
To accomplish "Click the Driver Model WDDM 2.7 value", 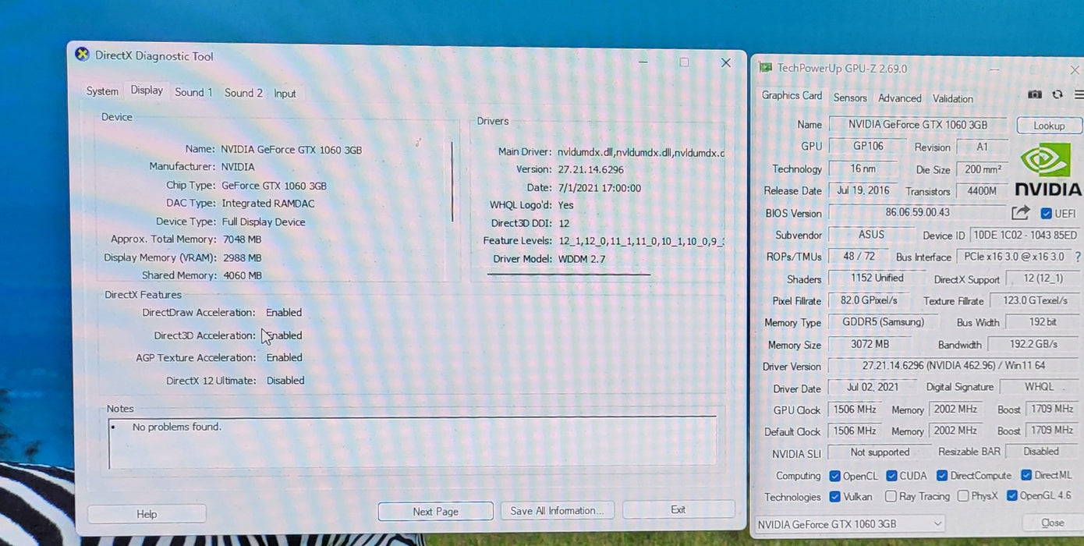I will click(582, 259).
